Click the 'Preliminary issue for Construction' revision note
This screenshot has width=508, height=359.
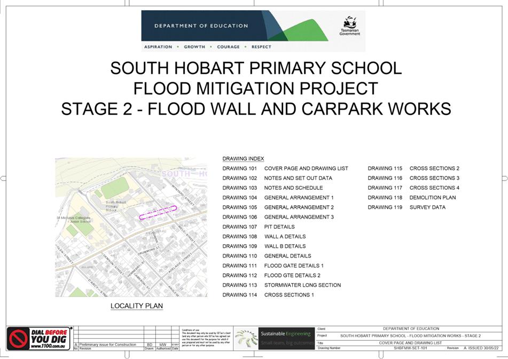pos(108,345)
